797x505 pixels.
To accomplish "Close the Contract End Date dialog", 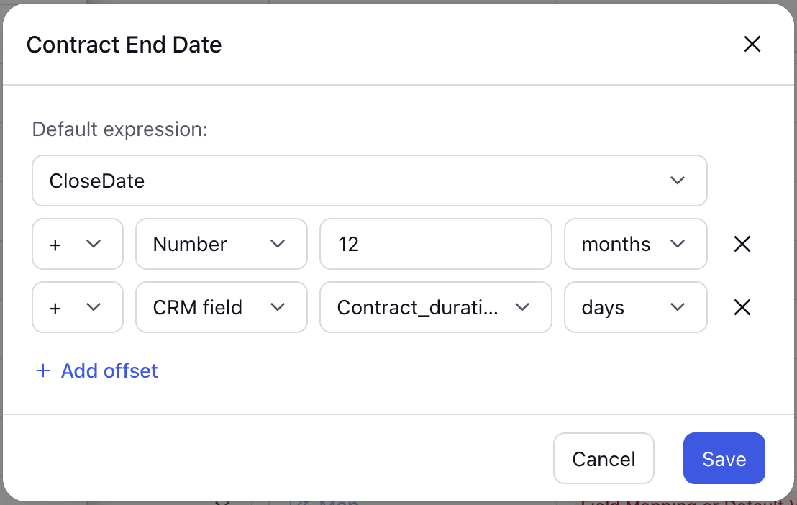I will [x=752, y=45].
